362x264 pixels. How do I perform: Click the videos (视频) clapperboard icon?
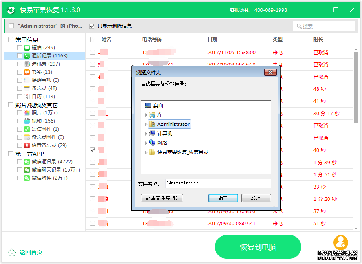click(27, 121)
